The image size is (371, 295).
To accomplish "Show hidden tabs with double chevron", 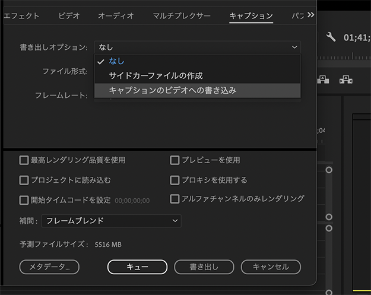I will point(310,15).
